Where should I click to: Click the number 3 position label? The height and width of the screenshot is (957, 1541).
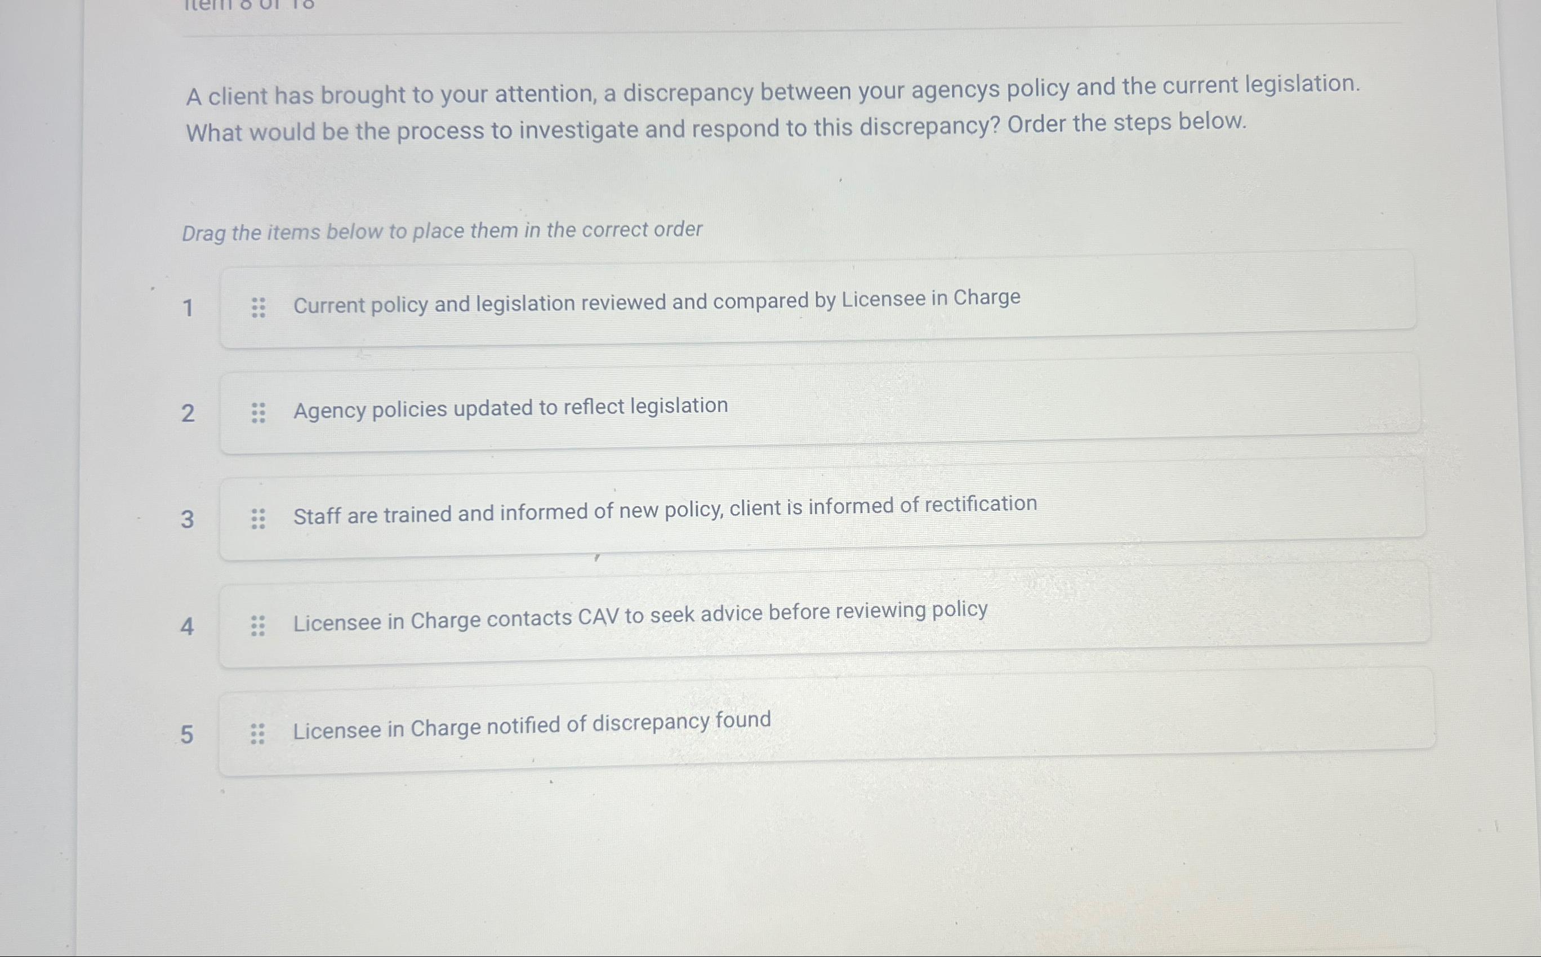188,518
